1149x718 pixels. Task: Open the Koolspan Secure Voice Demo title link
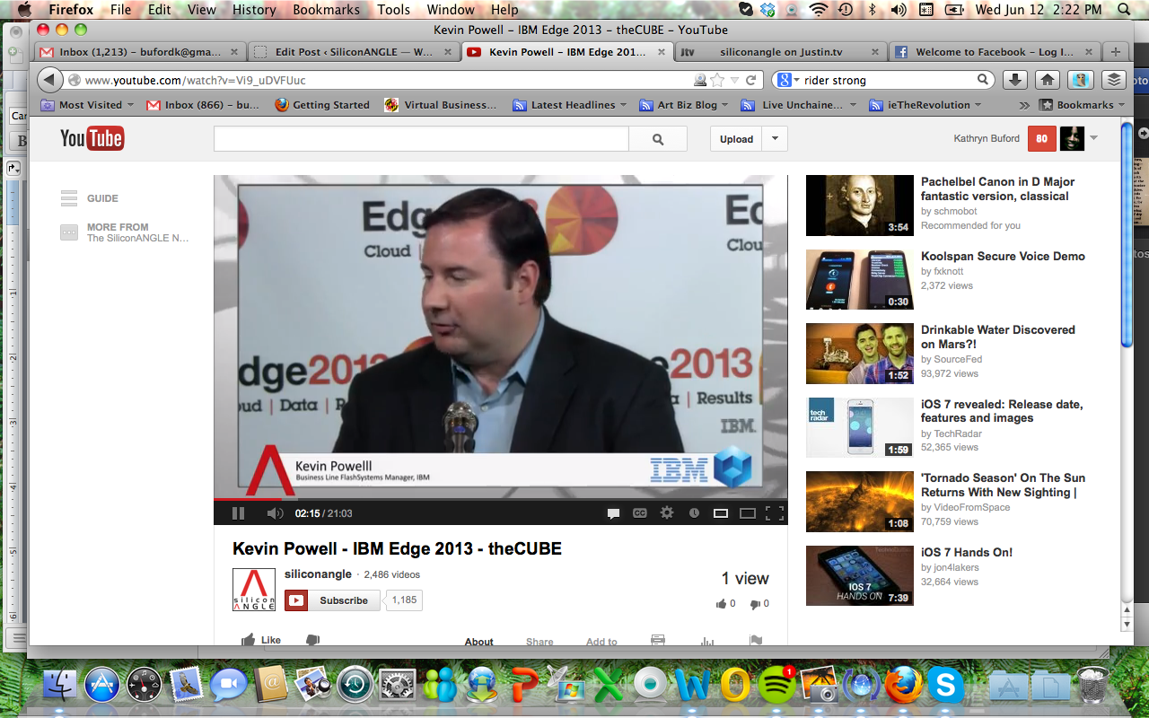[1003, 256]
